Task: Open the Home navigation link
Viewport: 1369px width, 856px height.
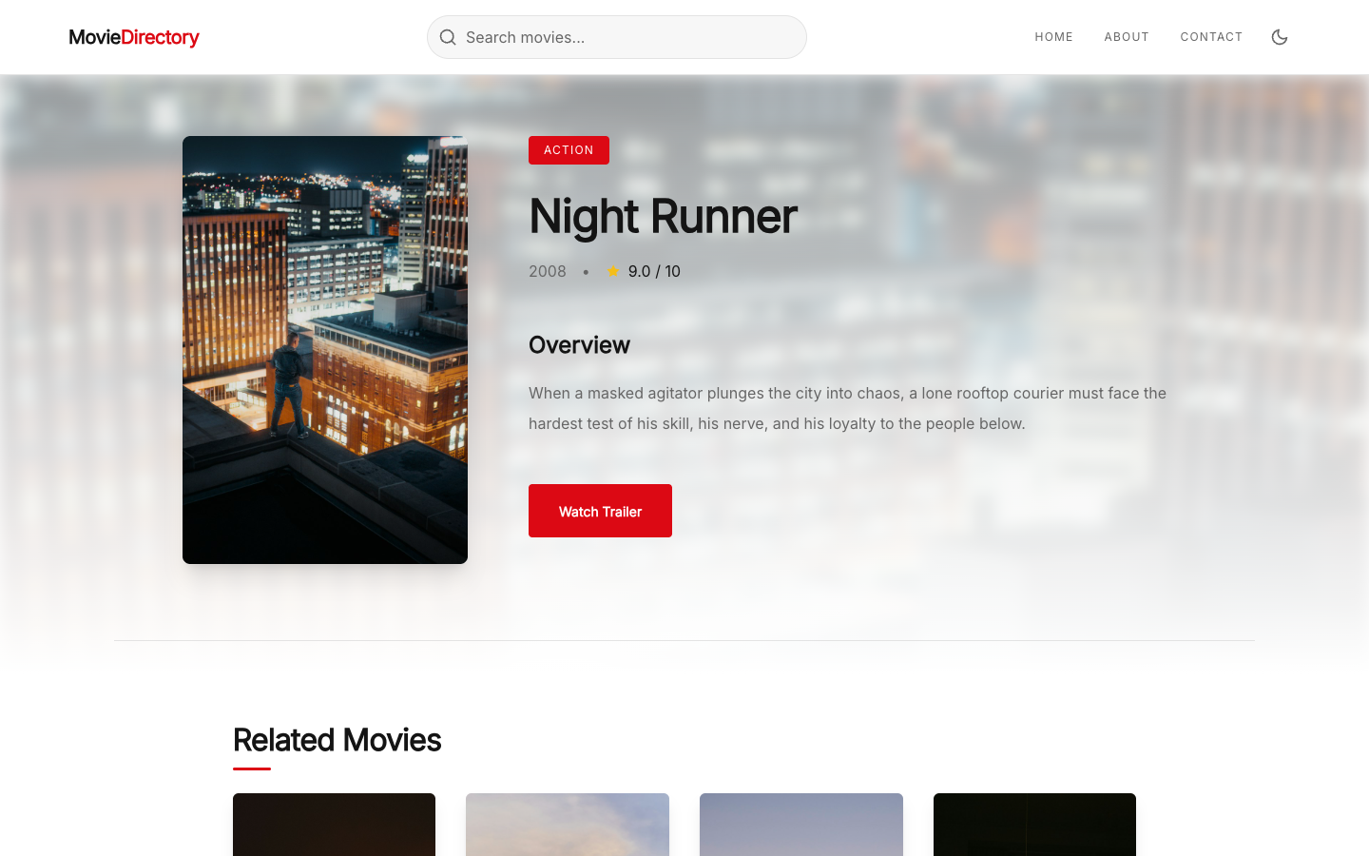Action: pyautogui.click(x=1053, y=37)
